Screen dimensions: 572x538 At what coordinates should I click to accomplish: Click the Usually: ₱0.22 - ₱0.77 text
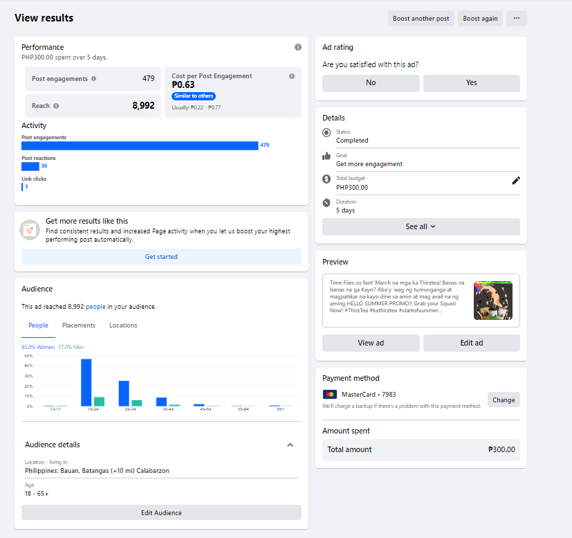click(196, 108)
